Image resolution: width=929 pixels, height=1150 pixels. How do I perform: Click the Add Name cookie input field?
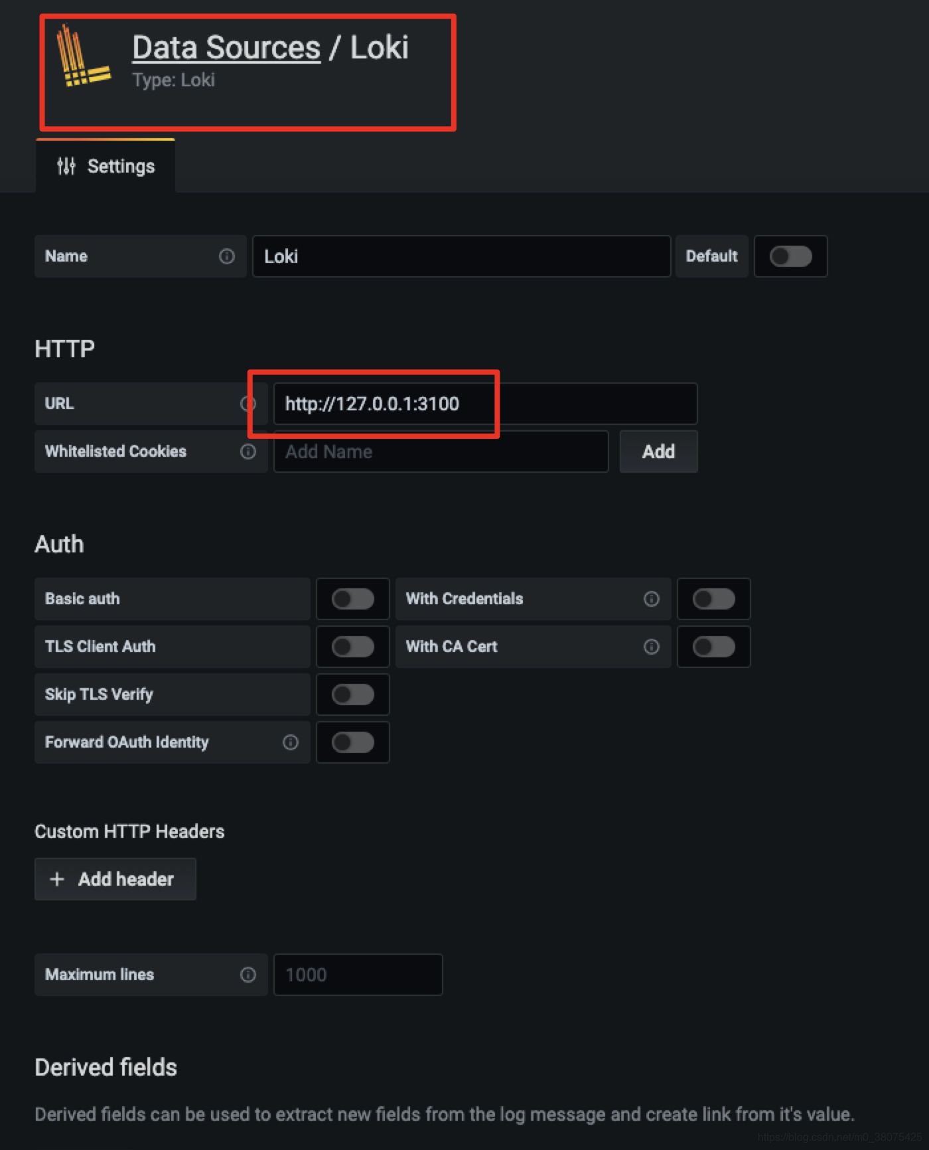pyautogui.click(x=441, y=452)
